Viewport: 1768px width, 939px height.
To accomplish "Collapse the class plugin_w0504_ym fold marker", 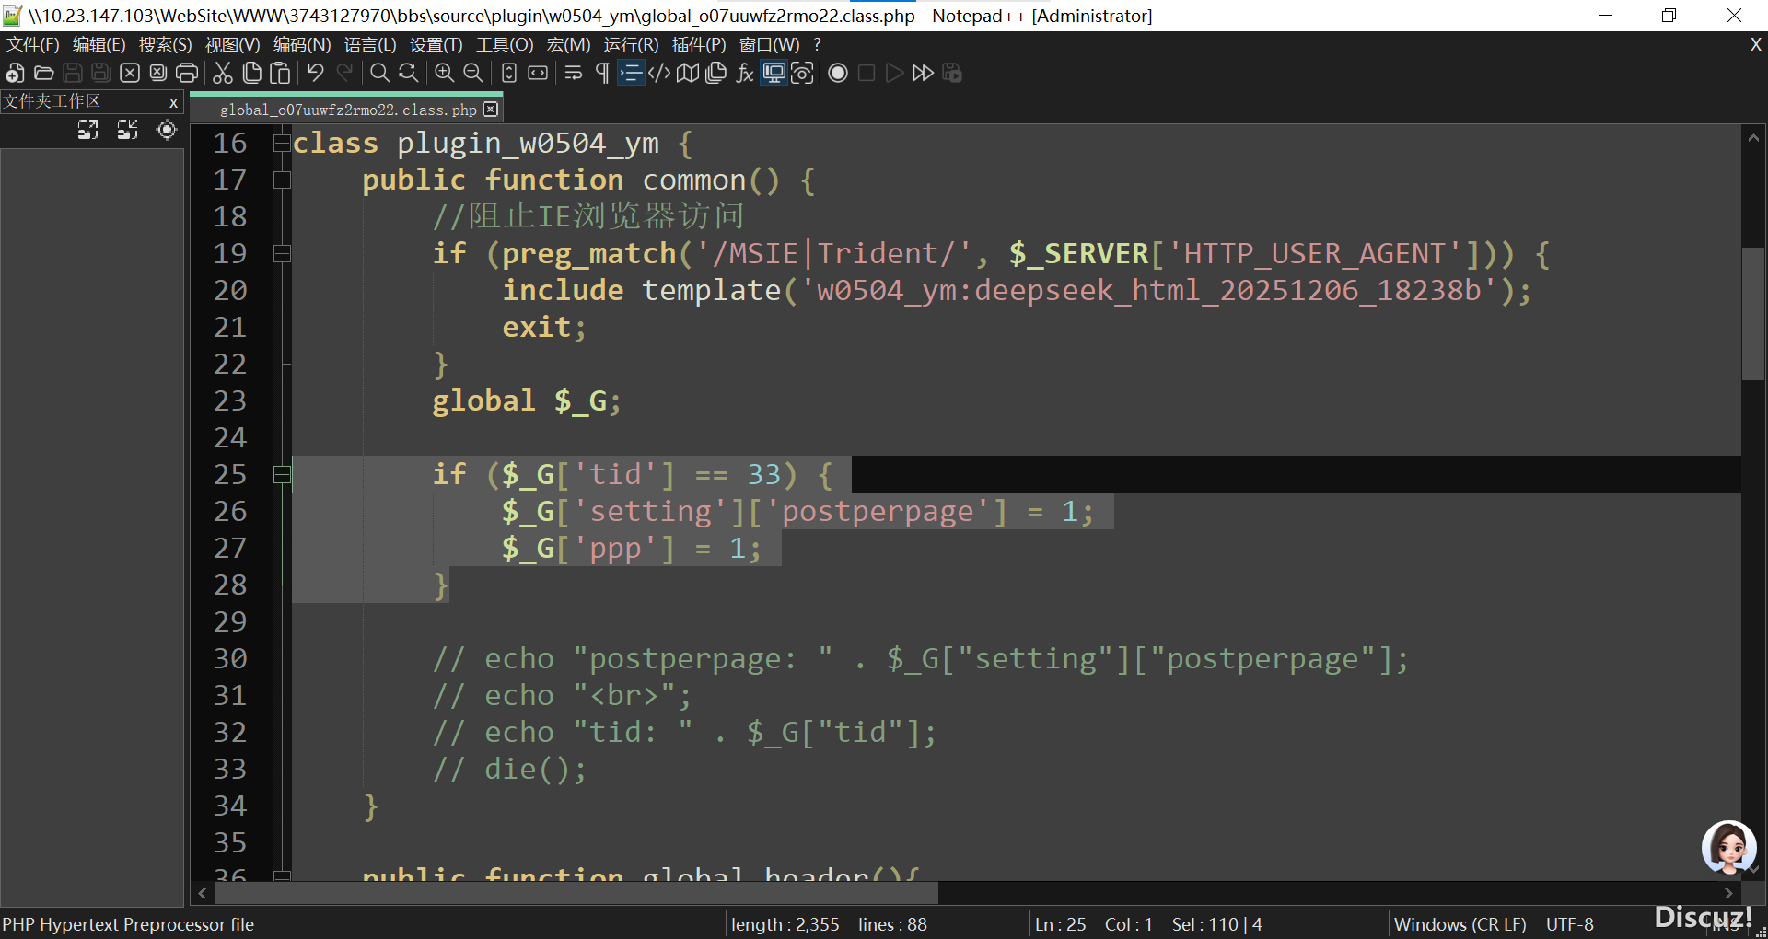I will [282, 143].
